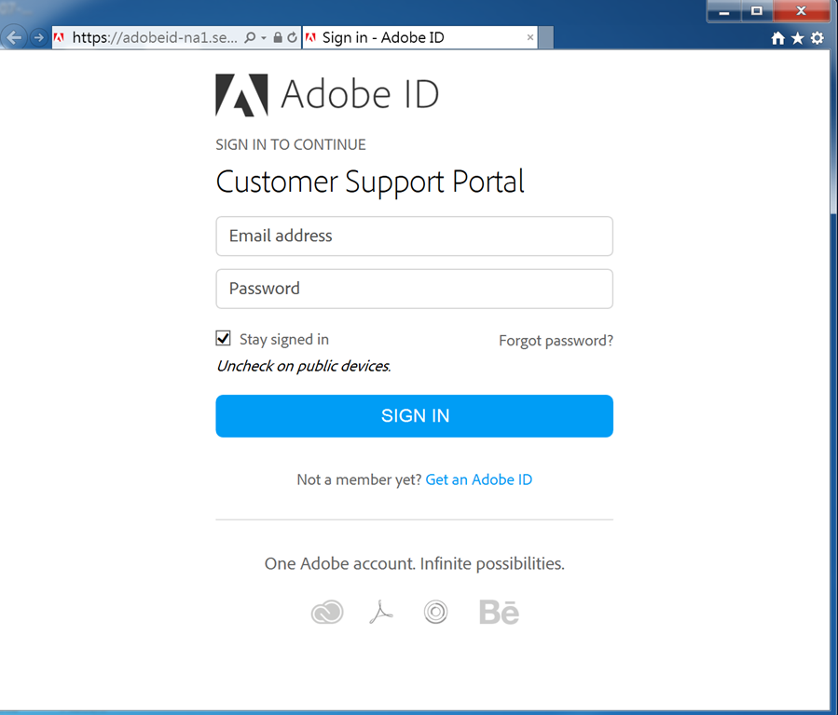This screenshot has height=715, width=838.
Task: Focus the Password field
Action: 414,289
